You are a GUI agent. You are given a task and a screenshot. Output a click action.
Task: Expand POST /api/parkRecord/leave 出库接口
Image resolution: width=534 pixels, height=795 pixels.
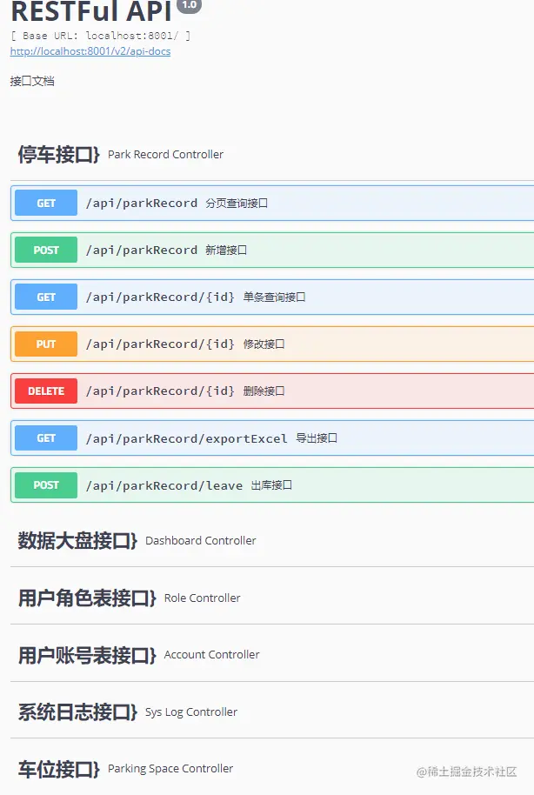point(272,485)
